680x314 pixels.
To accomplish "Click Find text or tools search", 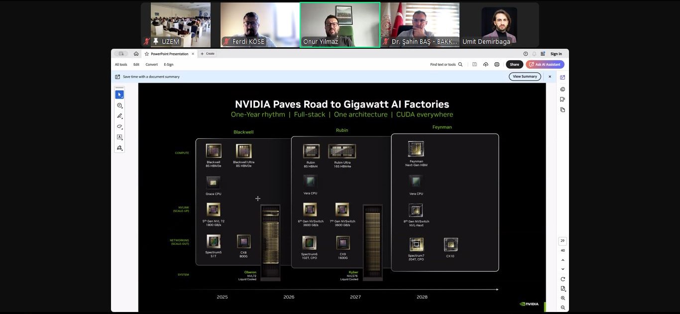I will [x=447, y=64].
